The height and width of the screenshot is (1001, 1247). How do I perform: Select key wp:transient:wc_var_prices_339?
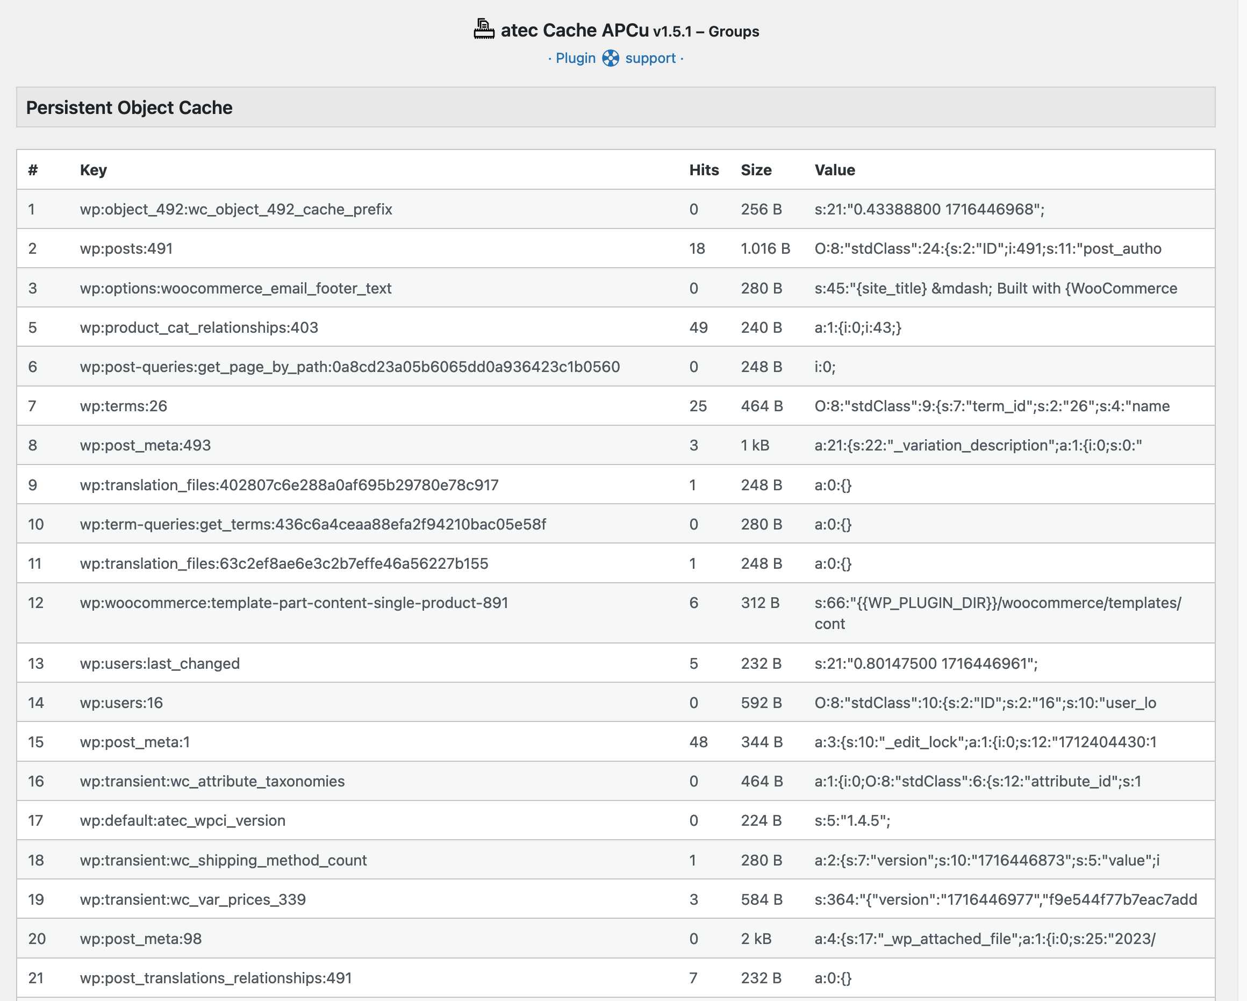point(192,900)
